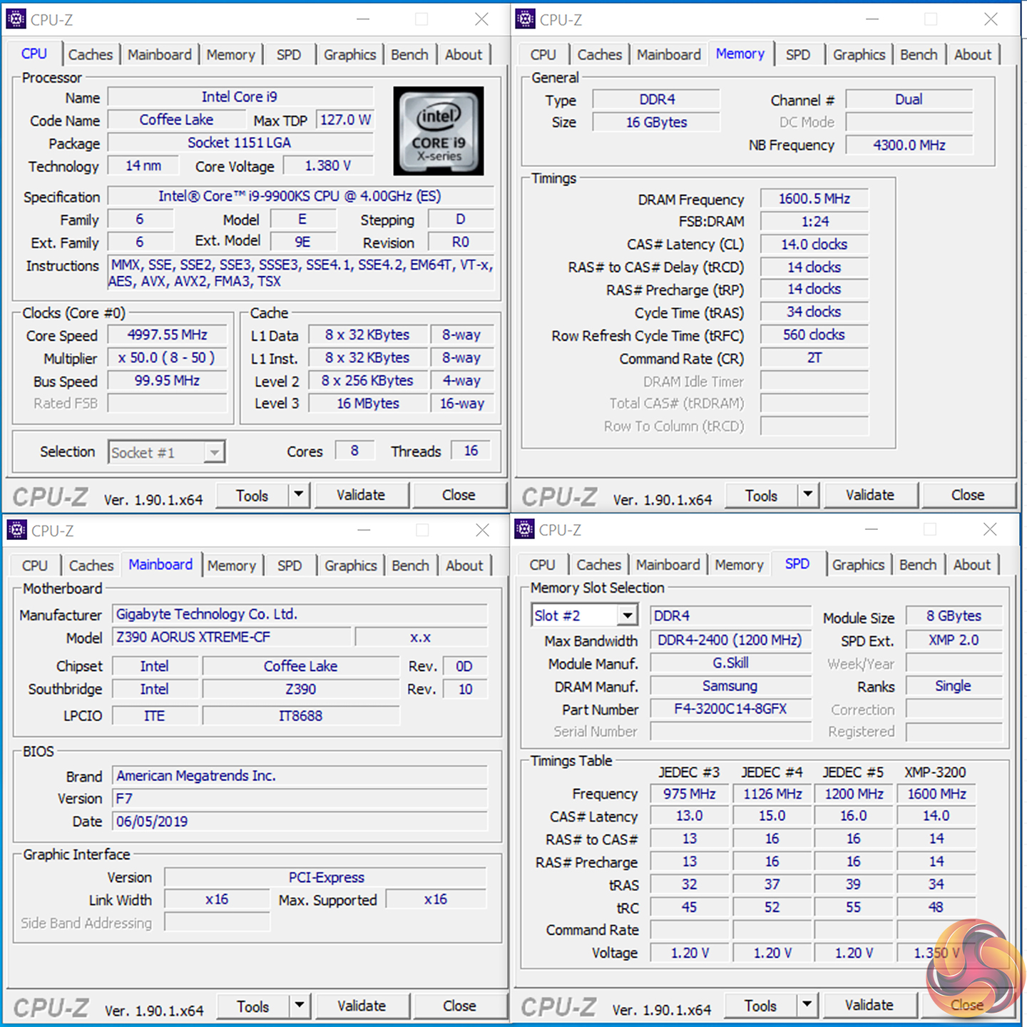
Task: Open the Bench tab in the CPU window
Action: [410, 55]
